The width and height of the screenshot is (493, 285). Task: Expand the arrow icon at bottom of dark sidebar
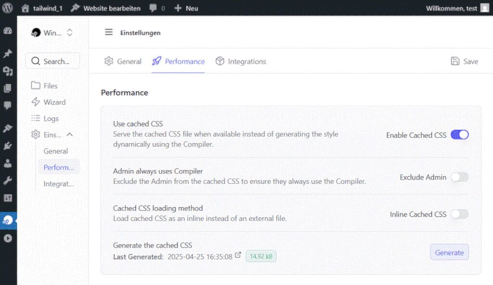8,237
